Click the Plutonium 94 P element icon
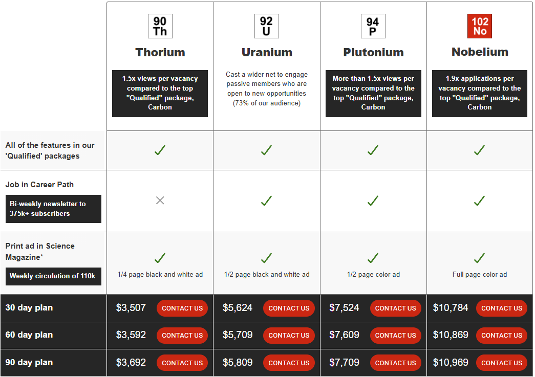Image resolution: width=535 pixels, height=377 pixels. tap(373, 26)
